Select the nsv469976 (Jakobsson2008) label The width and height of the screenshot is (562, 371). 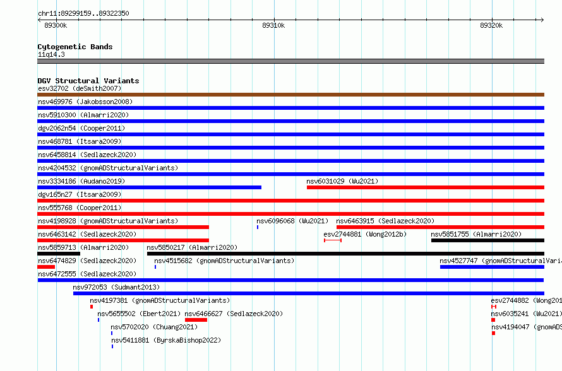[85, 102]
